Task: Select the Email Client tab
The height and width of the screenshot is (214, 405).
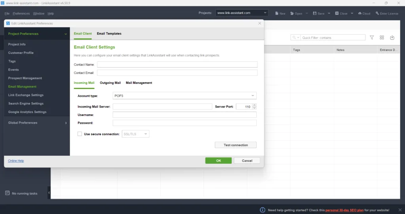Action: click(83, 34)
